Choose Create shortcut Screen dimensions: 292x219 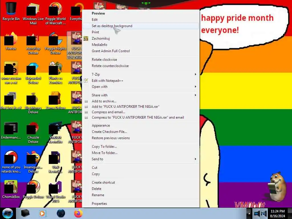pos(141,182)
